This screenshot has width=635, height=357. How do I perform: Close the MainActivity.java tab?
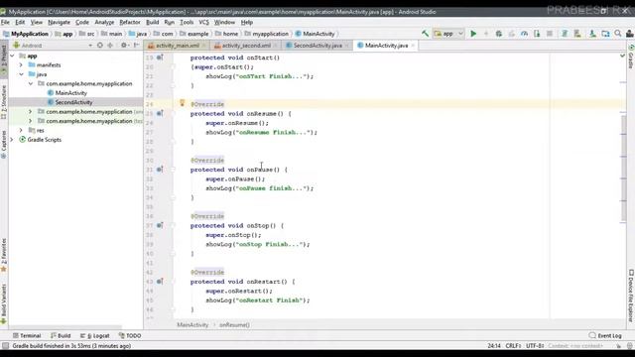(413, 46)
